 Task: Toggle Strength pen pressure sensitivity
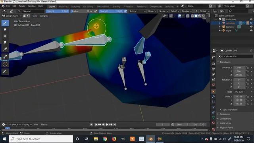[x=125, y=11]
